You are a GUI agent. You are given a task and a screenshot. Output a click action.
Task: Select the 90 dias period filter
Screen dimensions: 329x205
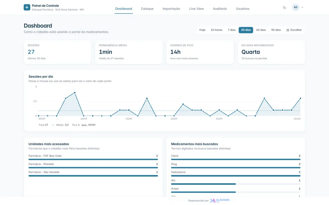point(276,30)
